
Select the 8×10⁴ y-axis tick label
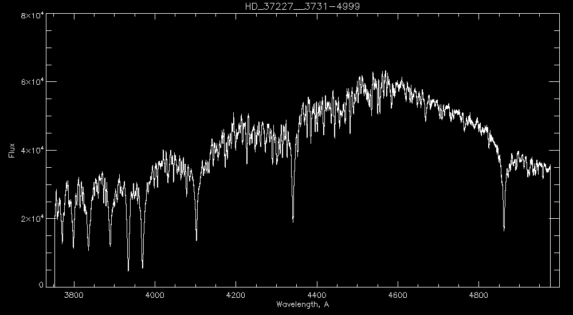[x=32, y=15]
